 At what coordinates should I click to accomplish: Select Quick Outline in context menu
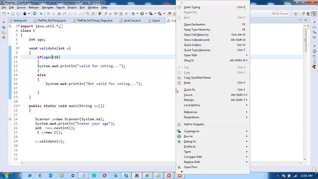coord(213,45)
